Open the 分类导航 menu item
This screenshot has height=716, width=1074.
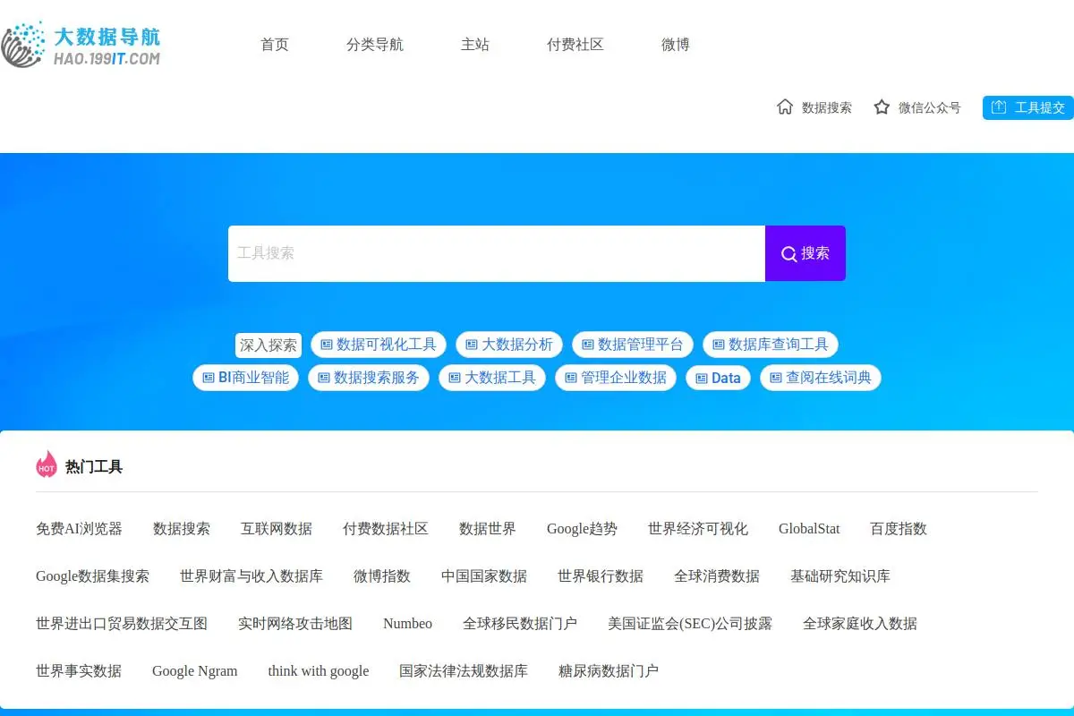point(375,45)
